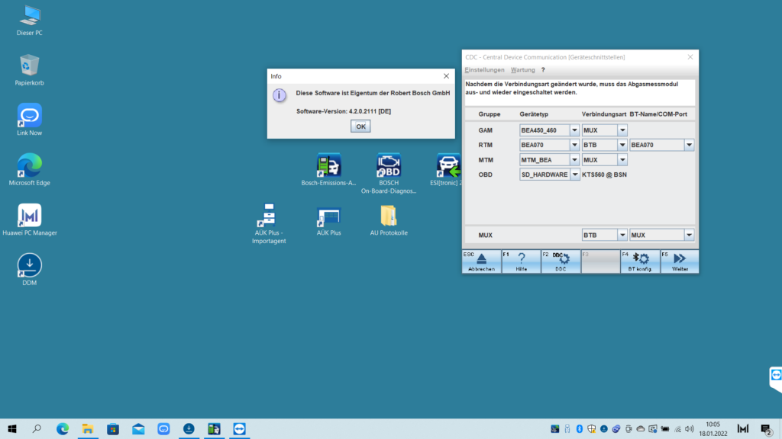Select the Dieser PC desktop icon

tap(30, 21)
